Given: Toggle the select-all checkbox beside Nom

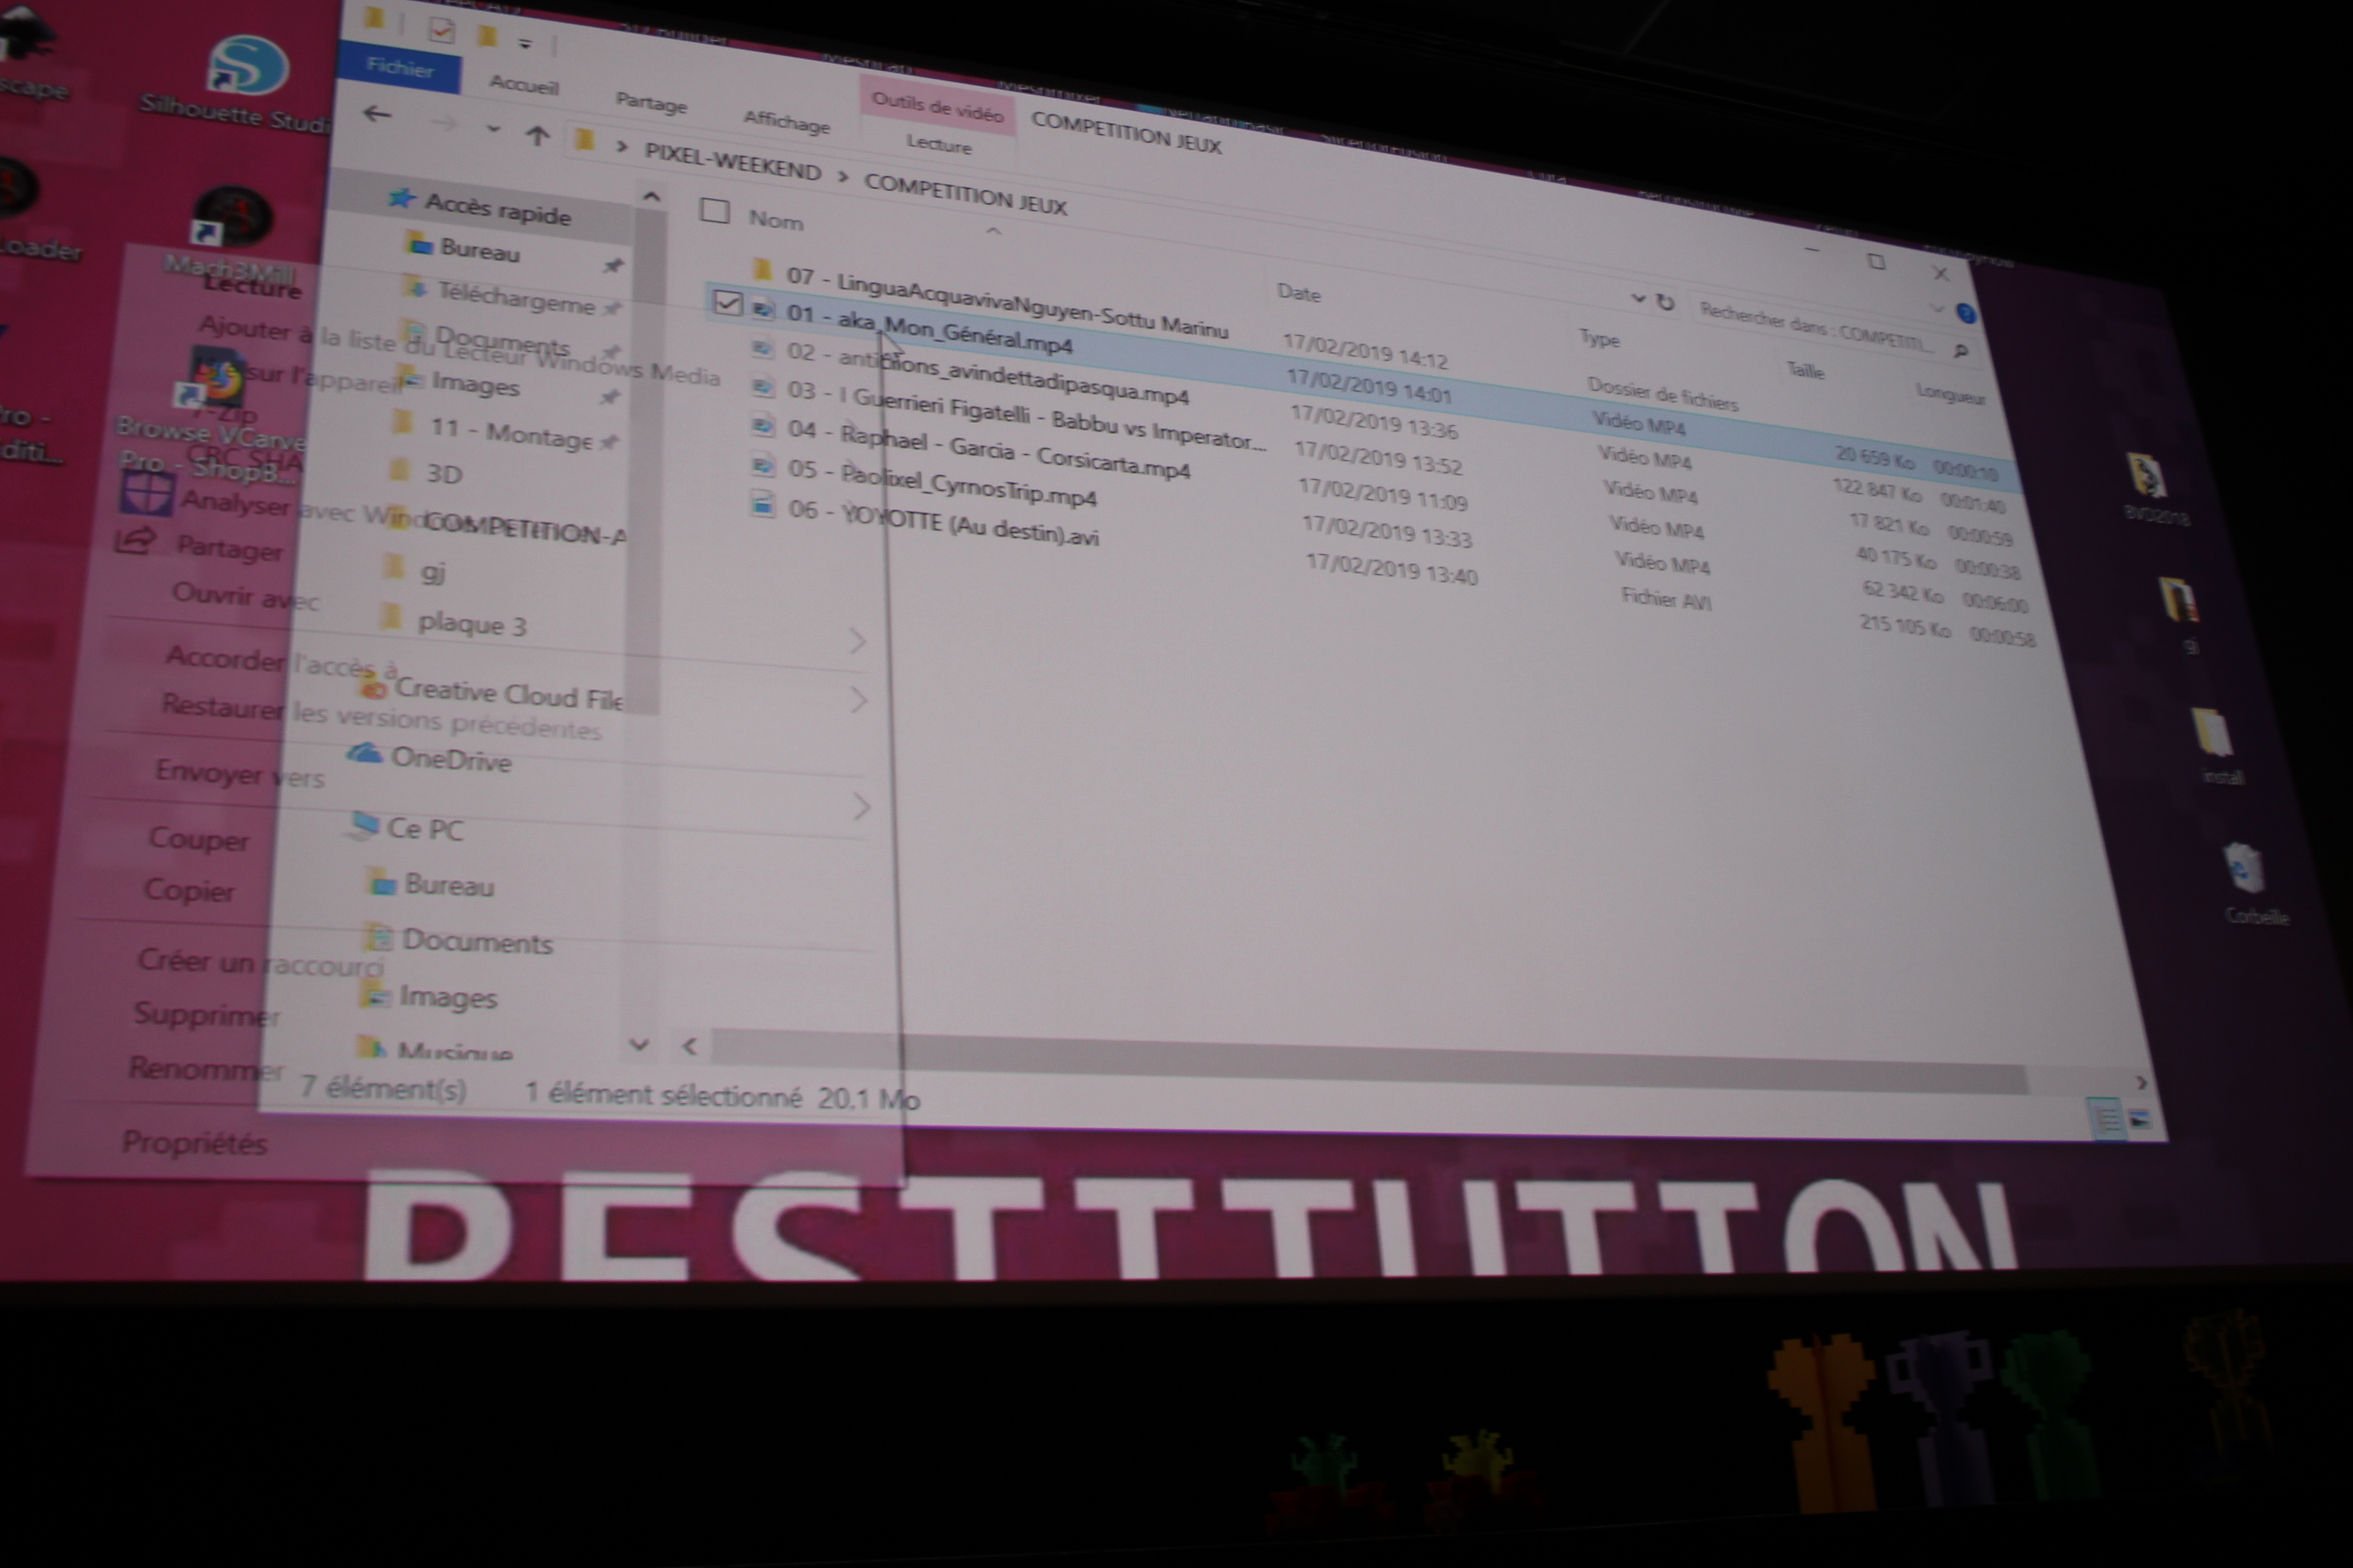Looking at the screenshot, I should pos(714,211).
